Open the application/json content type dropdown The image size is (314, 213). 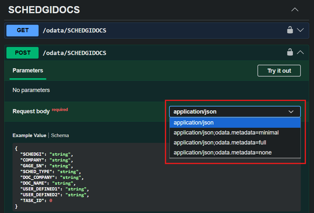tap(235, 112)
